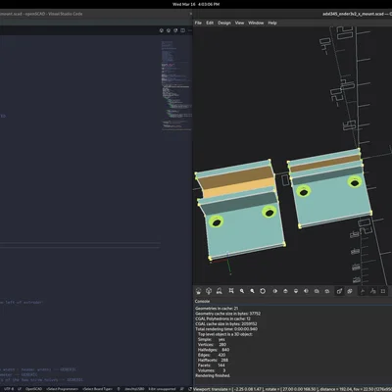Click the Render icon in the viewer toolbar
Viewport: 392px width, 392px height.
pos(209,291)
